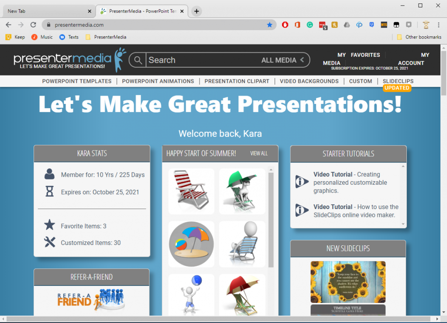Click the Grammarly extension icon
Screen dimensions: 447x323
(x=310, y=25)
